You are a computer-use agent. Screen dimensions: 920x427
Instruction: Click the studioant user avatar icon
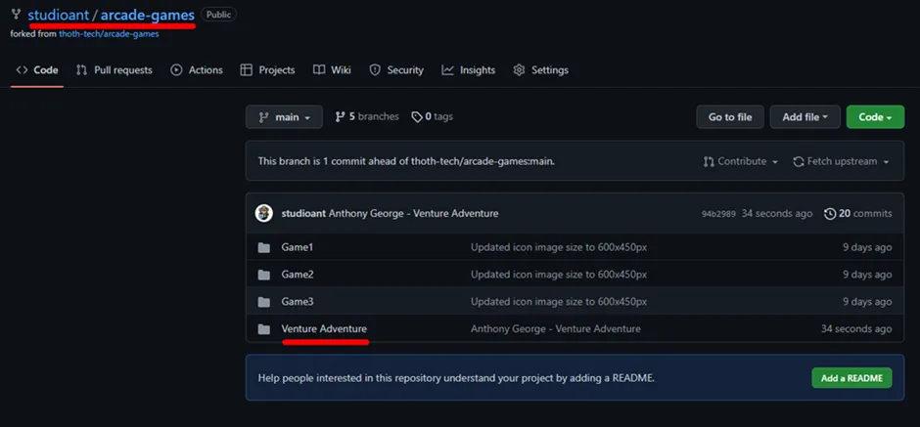(x=263, y=213)
